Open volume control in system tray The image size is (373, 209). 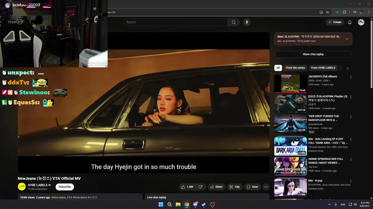pyautogui.click(x=355, y=204)
